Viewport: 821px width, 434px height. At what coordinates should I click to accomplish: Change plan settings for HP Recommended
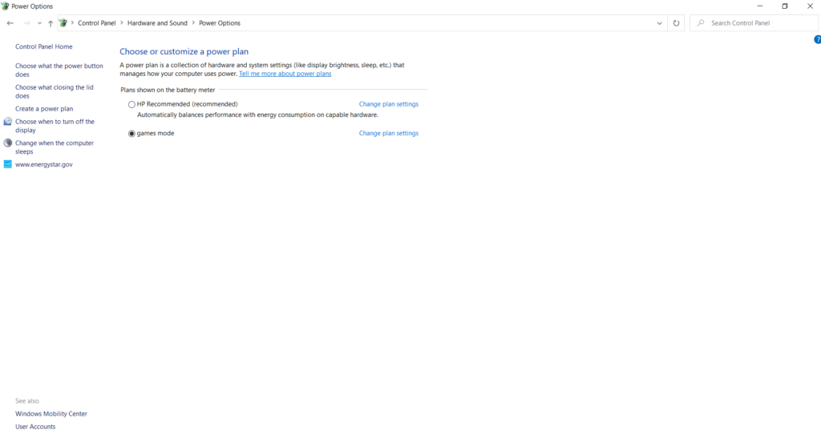[x=389, y=104]
